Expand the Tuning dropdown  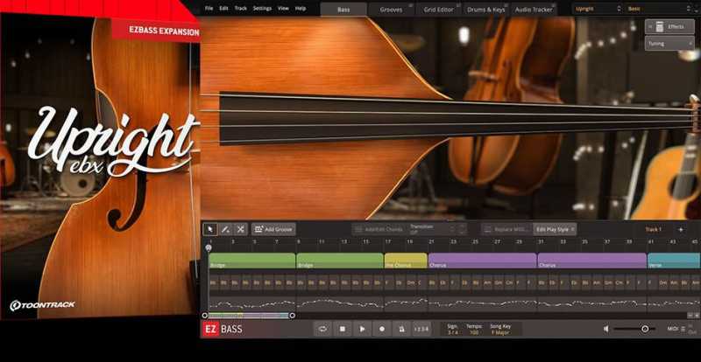(x=669, y=44)
